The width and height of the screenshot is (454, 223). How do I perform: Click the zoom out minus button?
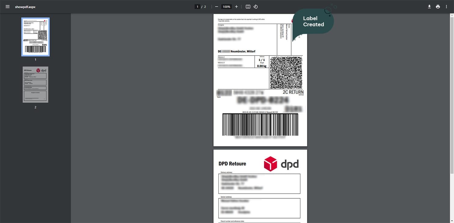click(x=217, y=7)
